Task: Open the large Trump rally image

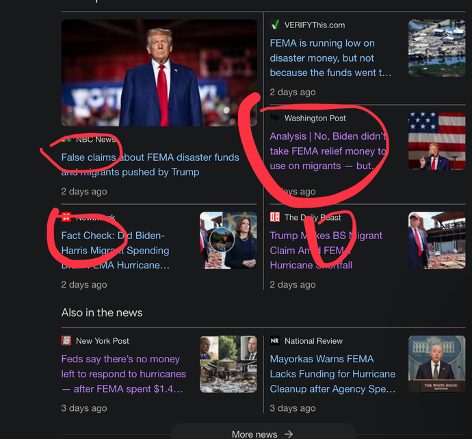Action: 159,73
